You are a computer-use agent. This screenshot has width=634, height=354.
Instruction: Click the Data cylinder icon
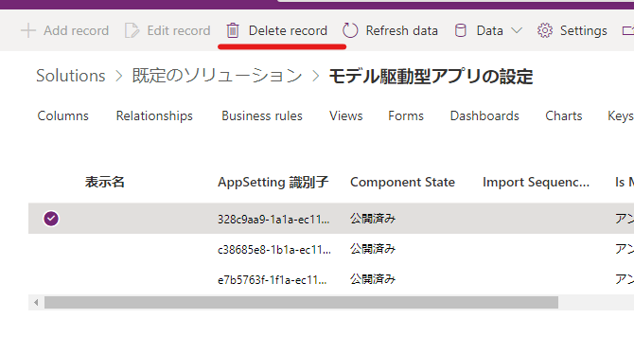click(461, 30)
